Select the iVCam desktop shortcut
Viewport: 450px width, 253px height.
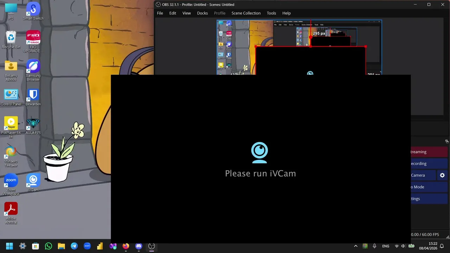[33, 183]
